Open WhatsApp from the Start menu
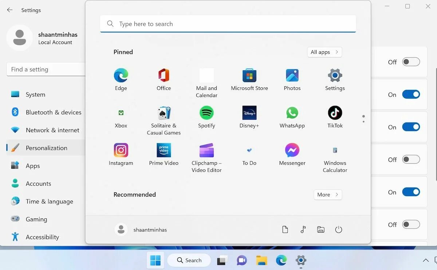Viewport: 437px width, 270px height. 292,113
